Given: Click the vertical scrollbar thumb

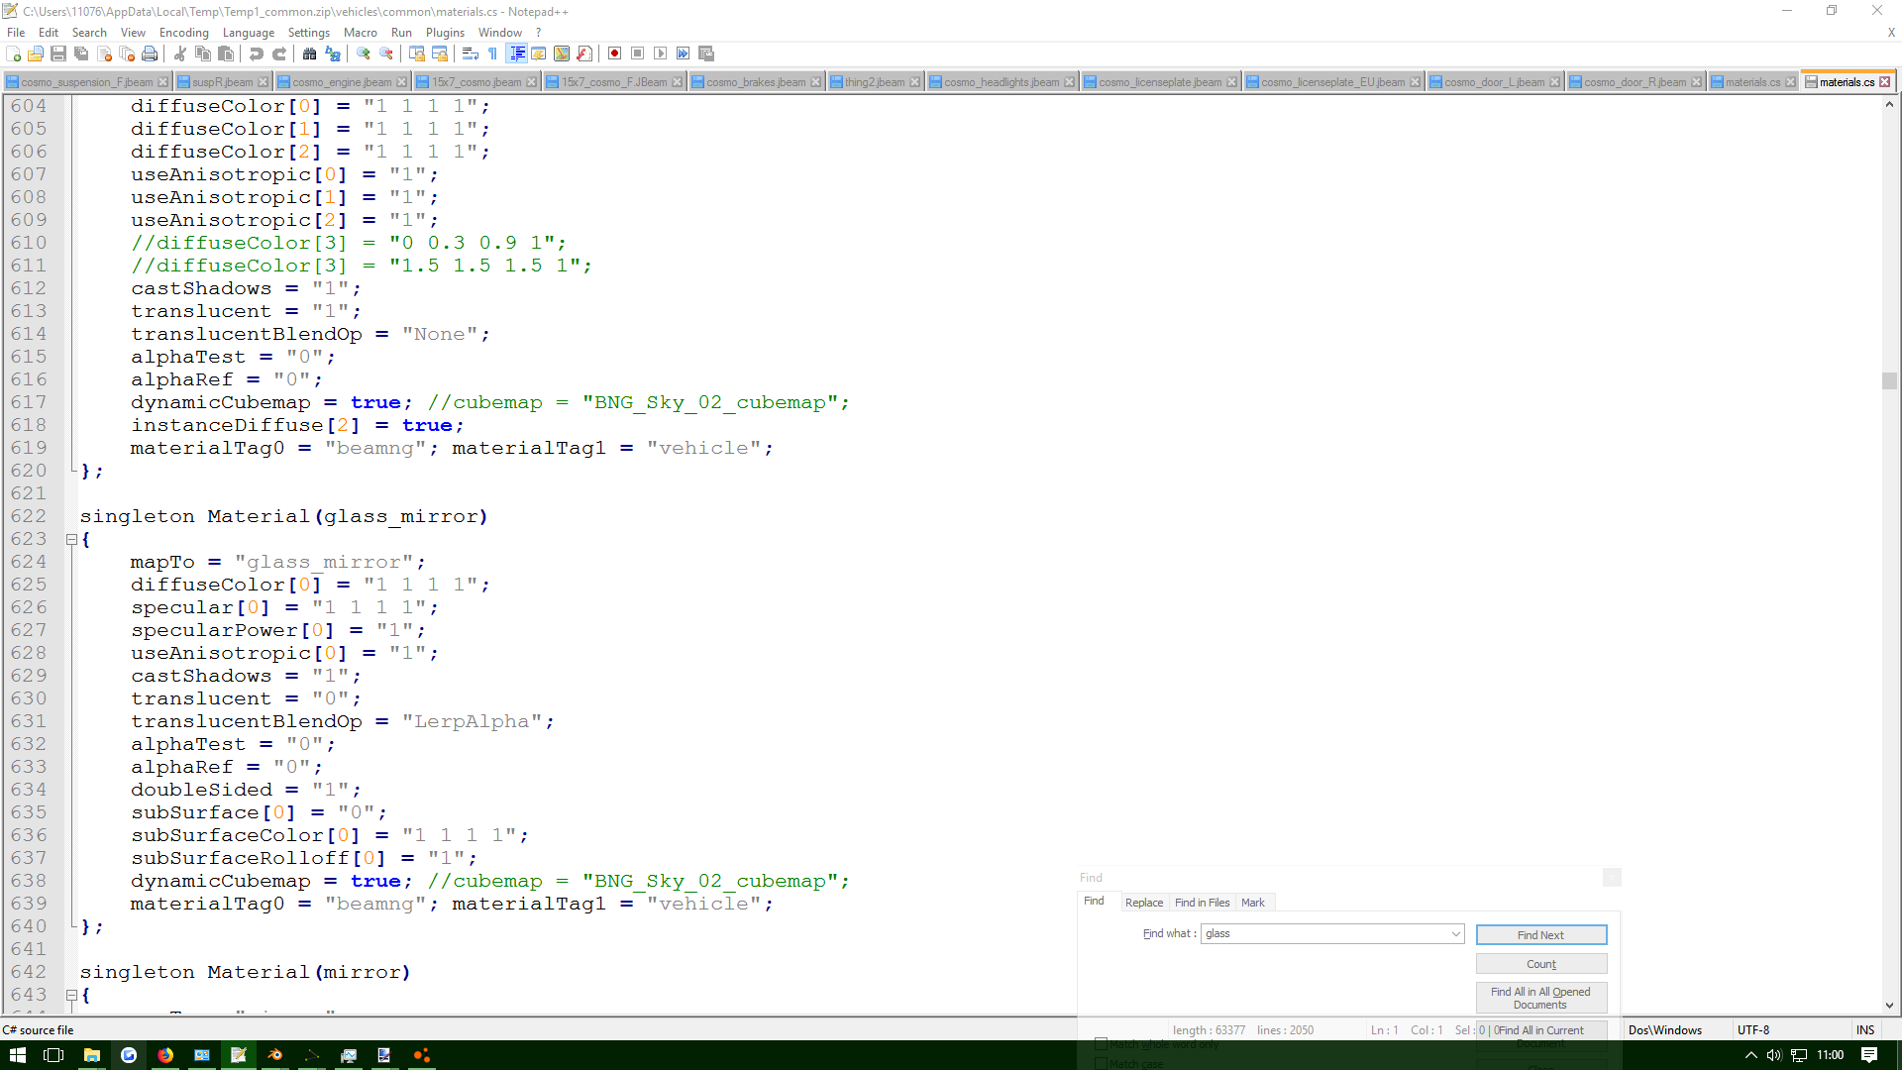Looking at the screenshot, I should tap(1889, 381).
